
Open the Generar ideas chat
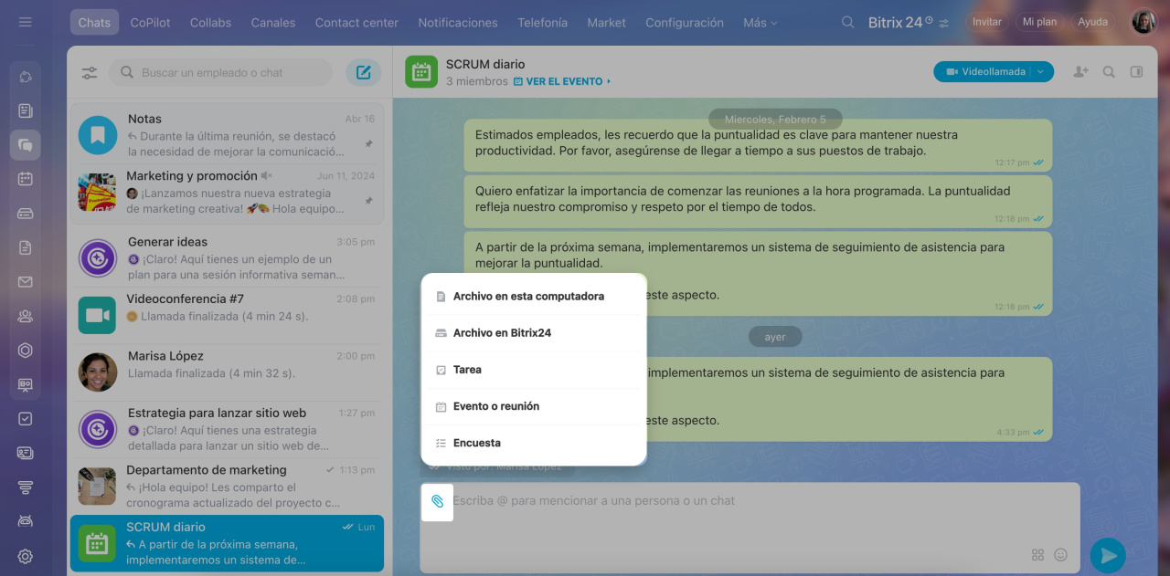pos(227,258)
